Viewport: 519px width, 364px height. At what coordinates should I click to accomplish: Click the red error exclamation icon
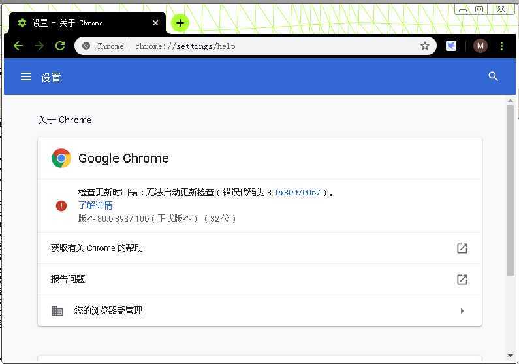point(61,206)
